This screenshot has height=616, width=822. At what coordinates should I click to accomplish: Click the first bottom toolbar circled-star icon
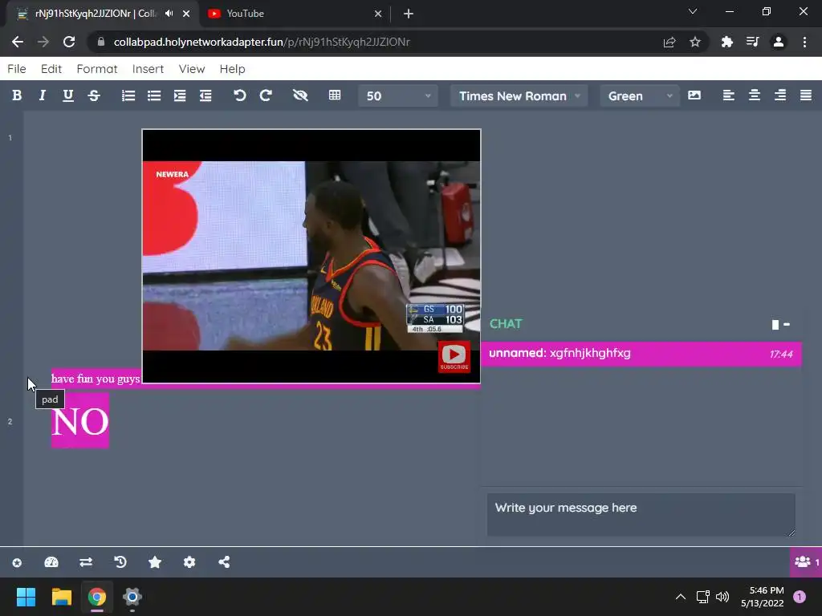coord(17,562)
